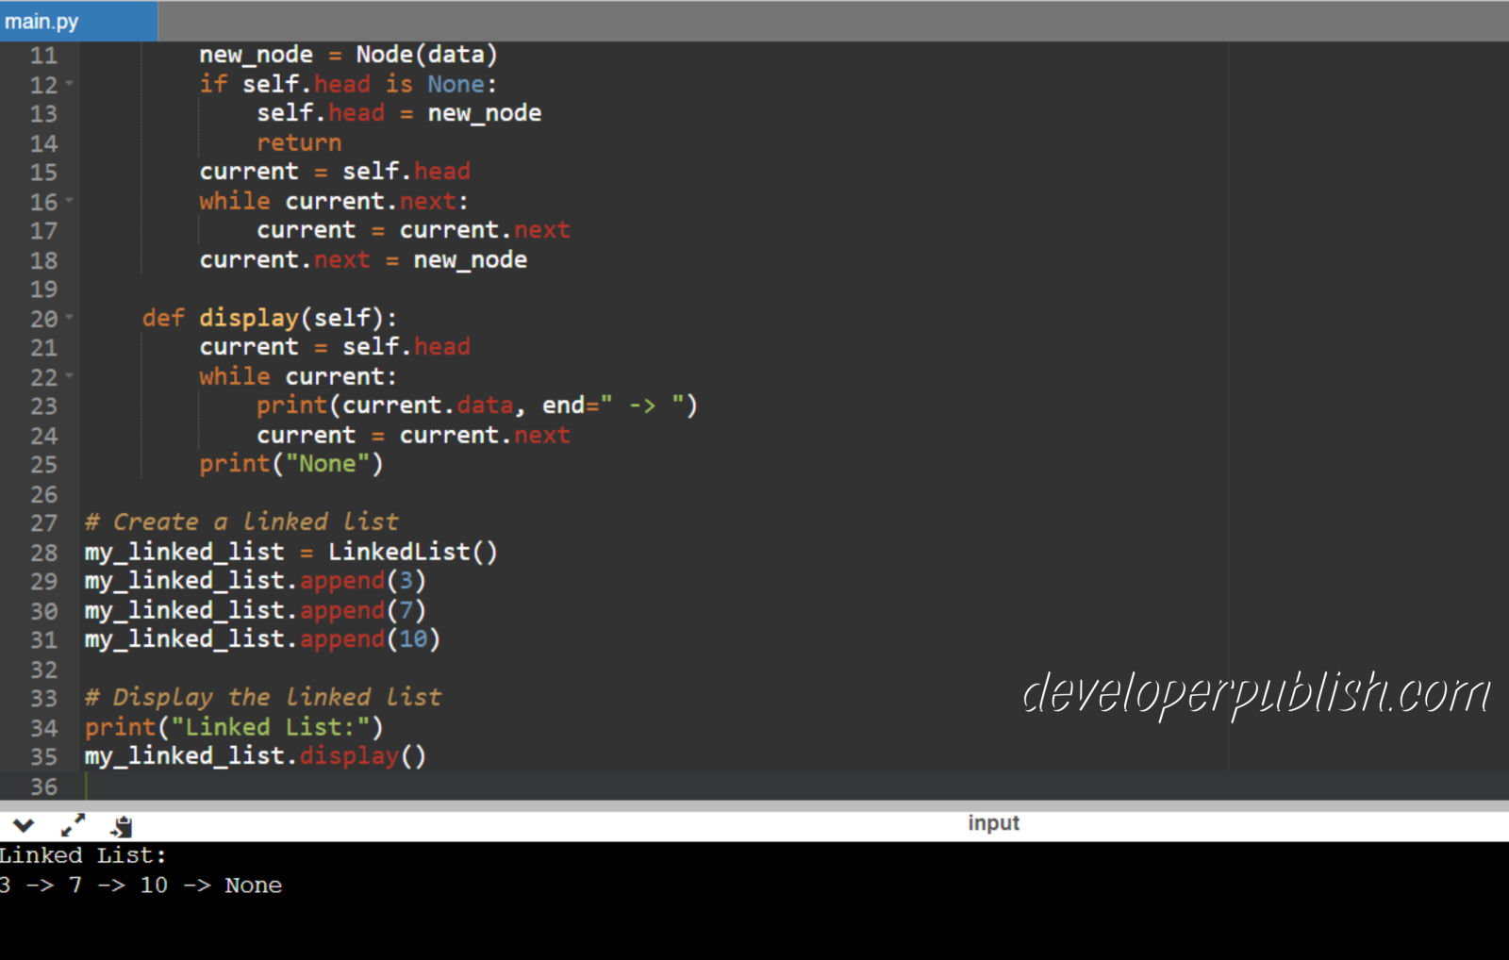The height and width of the screenshot is (960, 1509).
Task: Click line number 11 in the gutter
Action: (x=43, y=54)
